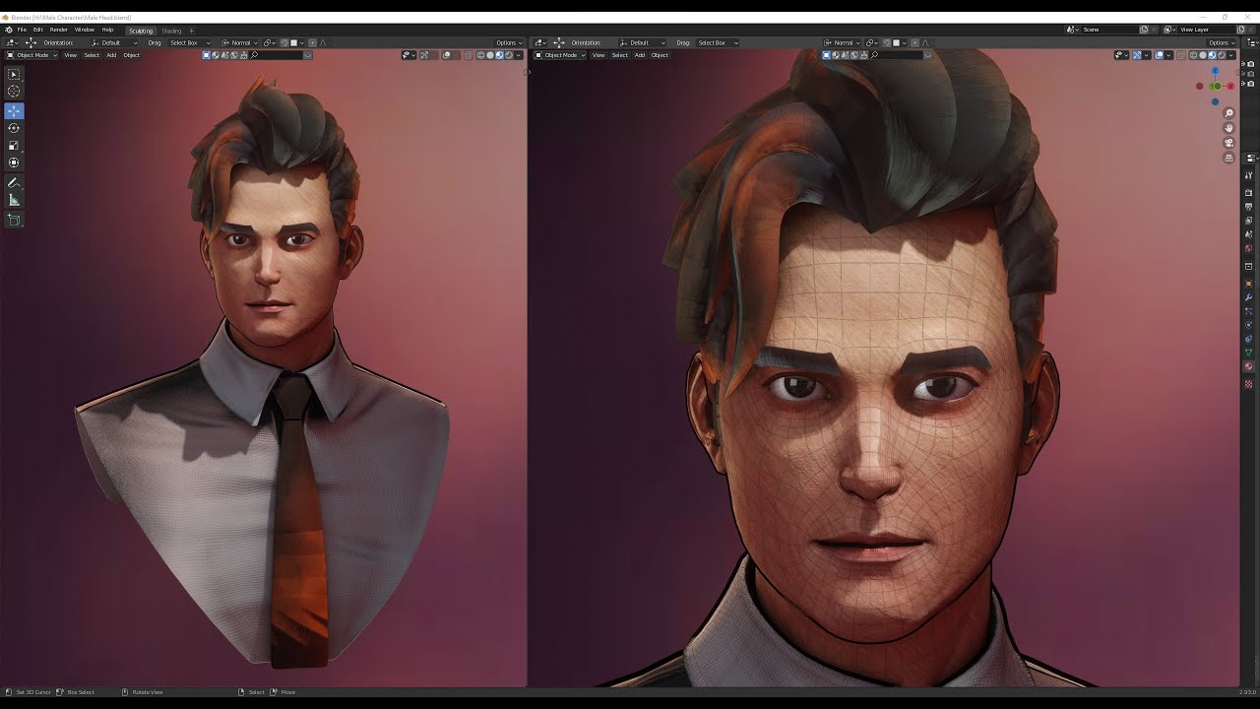1260x709 pixels.
Task: Open the File menu
Action: tap(22, 30)
